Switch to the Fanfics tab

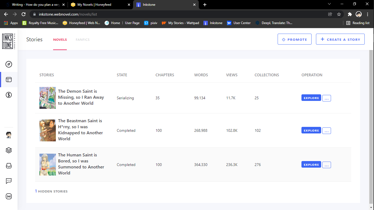point(83,40)
